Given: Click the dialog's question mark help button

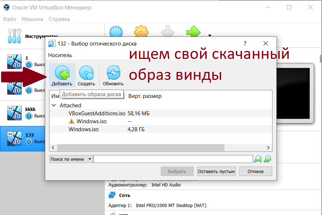Looking at the screenshot, I should pyautogui.click(x=245, y=43).
